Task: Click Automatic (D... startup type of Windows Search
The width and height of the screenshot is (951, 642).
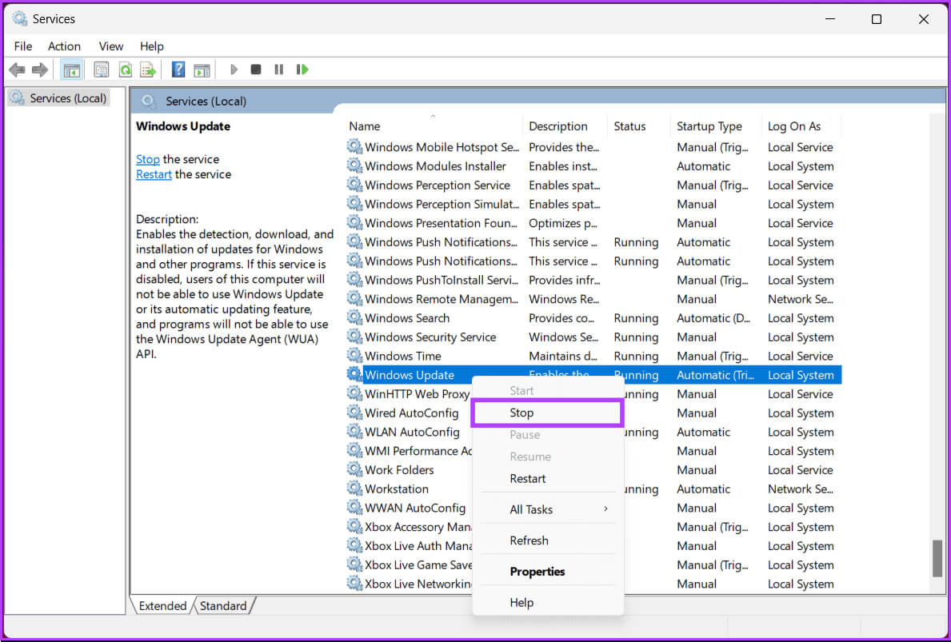Action: click(713, 317)
